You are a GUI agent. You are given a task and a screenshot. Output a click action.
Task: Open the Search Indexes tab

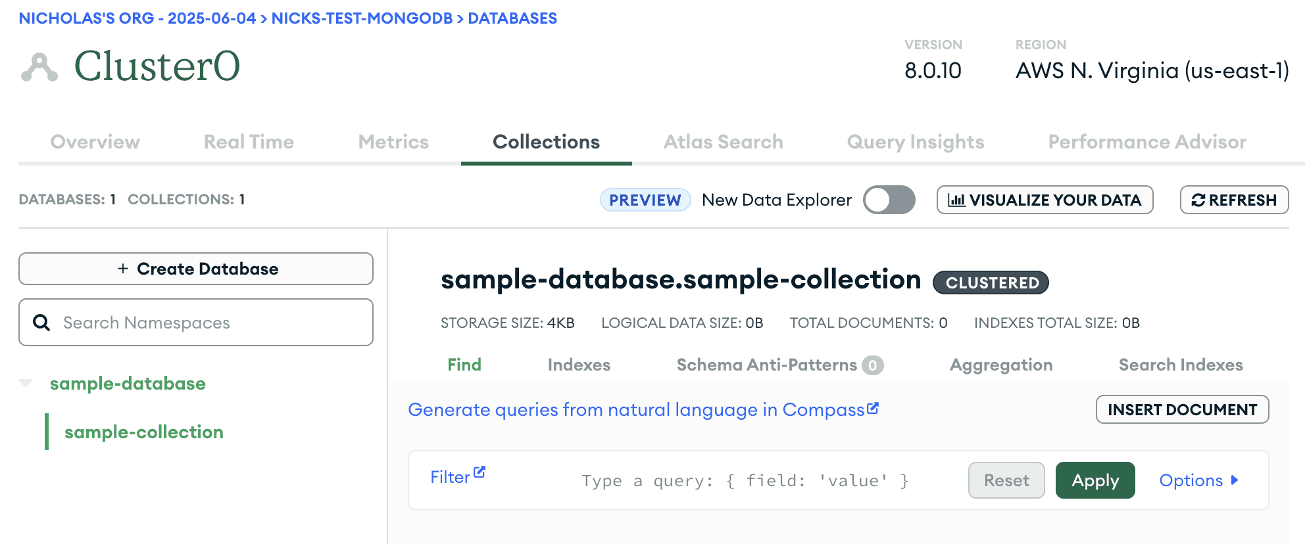click(1181, 365)
